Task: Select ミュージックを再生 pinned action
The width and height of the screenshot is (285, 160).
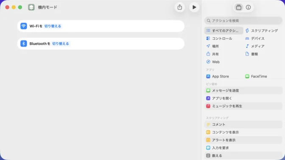Action: 243,106
